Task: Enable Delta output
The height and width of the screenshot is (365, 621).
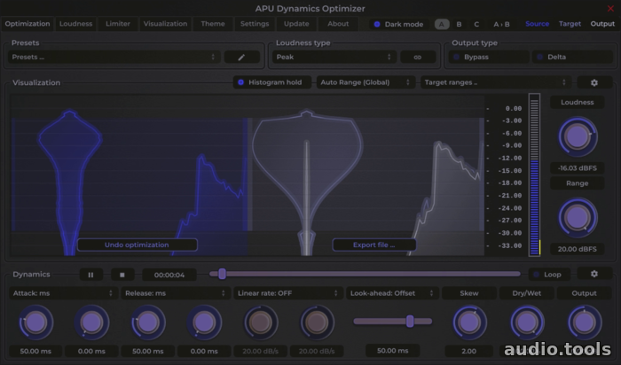Action: tap(572, 57)
